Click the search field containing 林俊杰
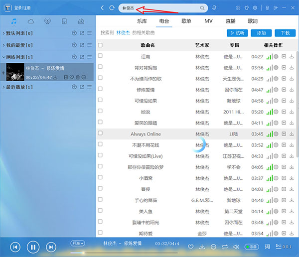 point(163,8)
